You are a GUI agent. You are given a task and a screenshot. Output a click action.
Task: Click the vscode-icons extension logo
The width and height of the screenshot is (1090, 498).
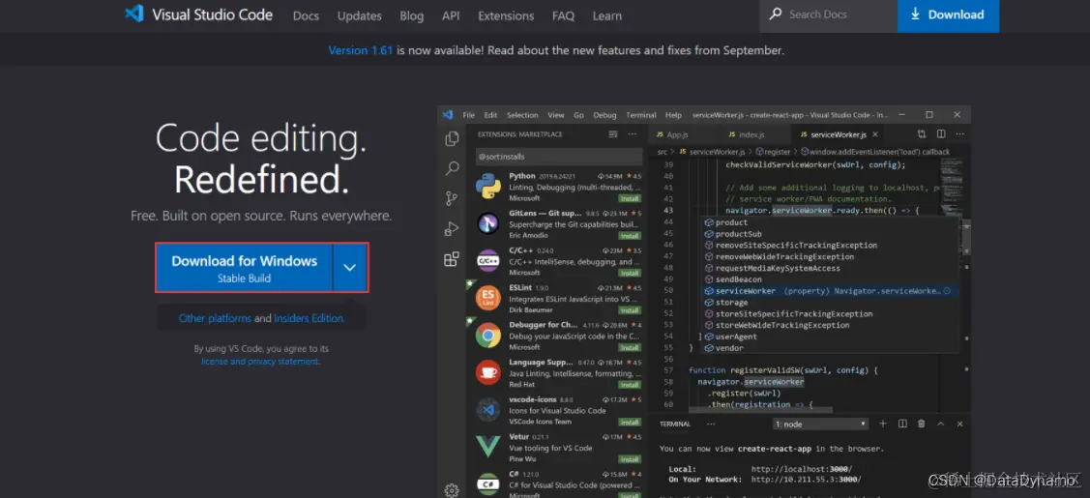click(488, 410)
